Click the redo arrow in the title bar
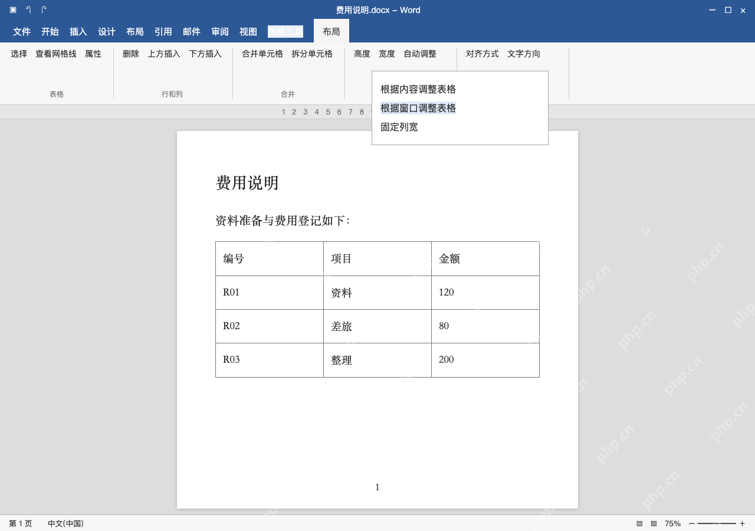This screenshot has height=531, width=755. (x=44, y=9)
